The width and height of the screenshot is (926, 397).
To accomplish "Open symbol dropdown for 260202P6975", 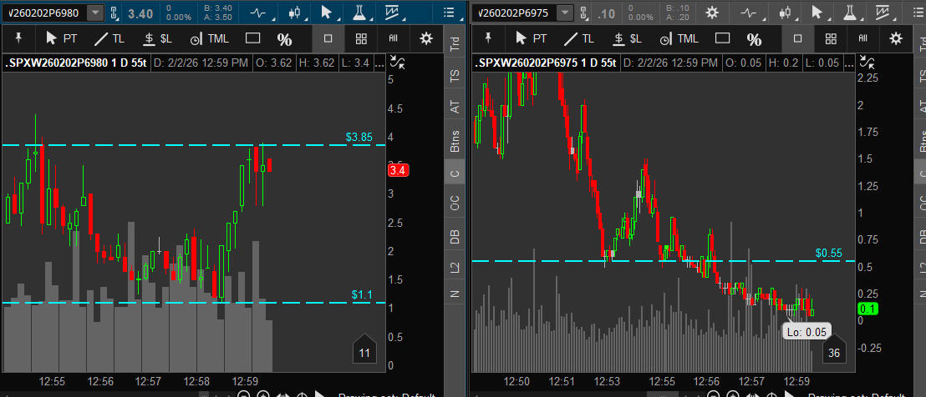I will click(x=566, y=13).
